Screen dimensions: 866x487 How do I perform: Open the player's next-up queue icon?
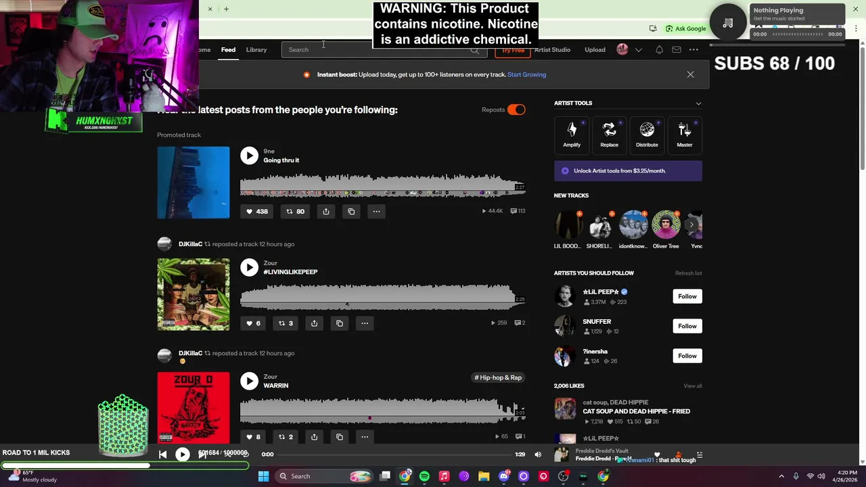699,455
